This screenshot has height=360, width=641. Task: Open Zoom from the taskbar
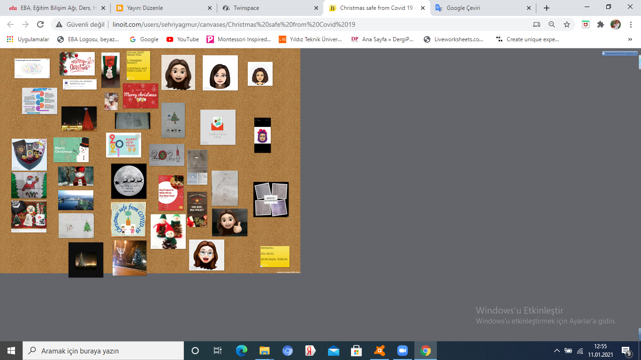403,351
